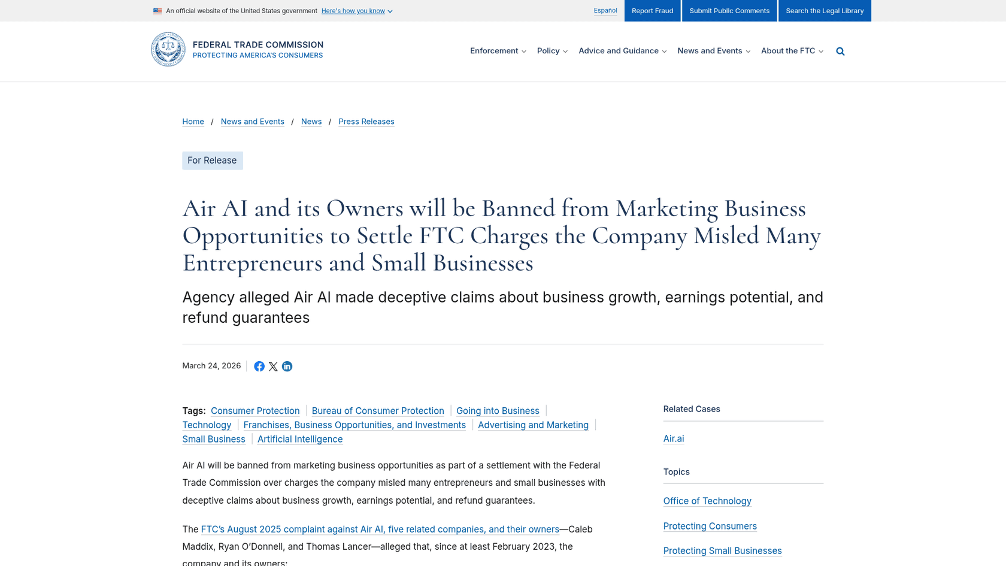This screenshot has height=566, width=1006.
Task: Open the News breadcrumb link
Action: [x=311, y=122]
